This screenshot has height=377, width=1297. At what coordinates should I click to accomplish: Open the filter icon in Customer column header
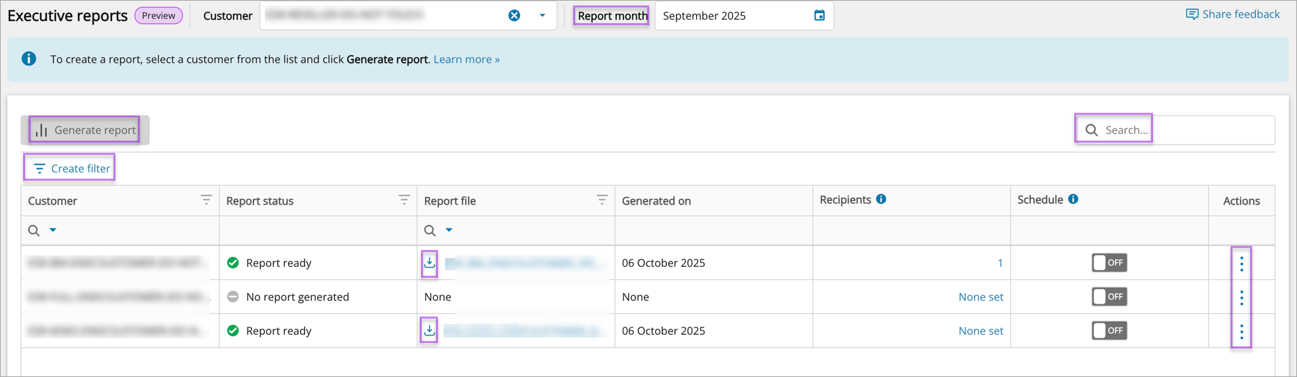tap(206, 200)
